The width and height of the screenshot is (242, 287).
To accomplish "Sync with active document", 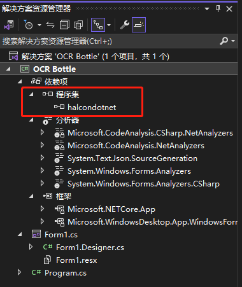I will [x=50, y=25].
